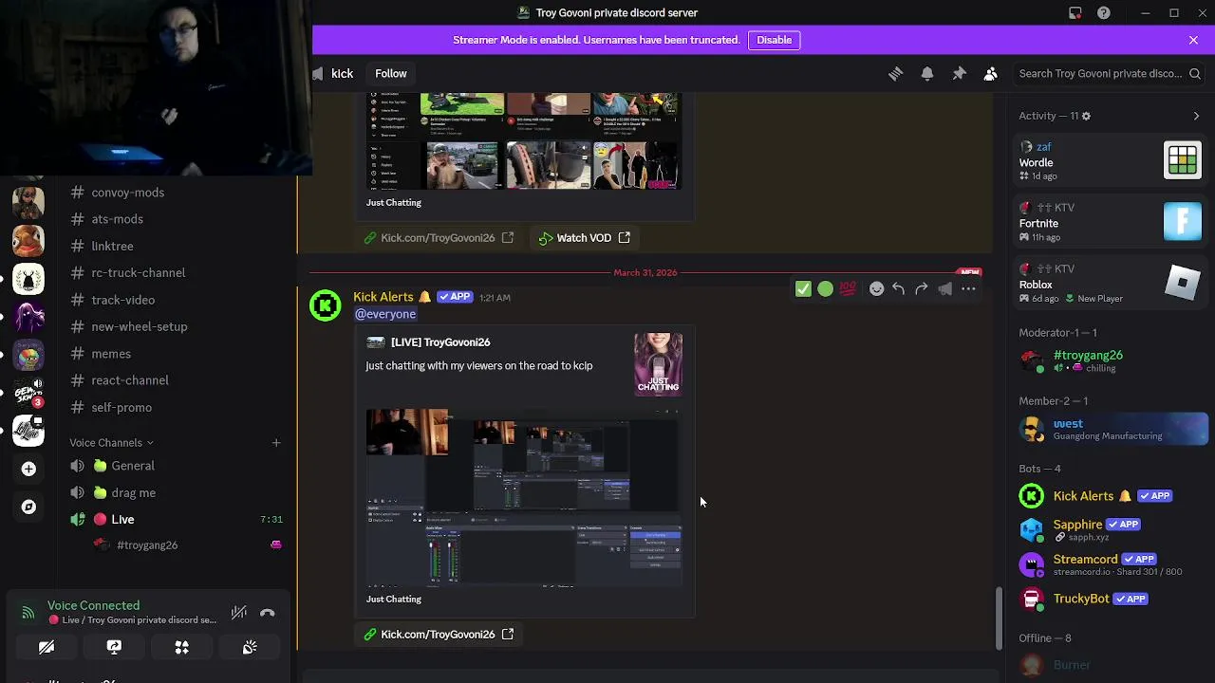The width and height of the screenshot is (1215, 683).
Task: Share your screen from voice panel
Action: coord(114,647)
